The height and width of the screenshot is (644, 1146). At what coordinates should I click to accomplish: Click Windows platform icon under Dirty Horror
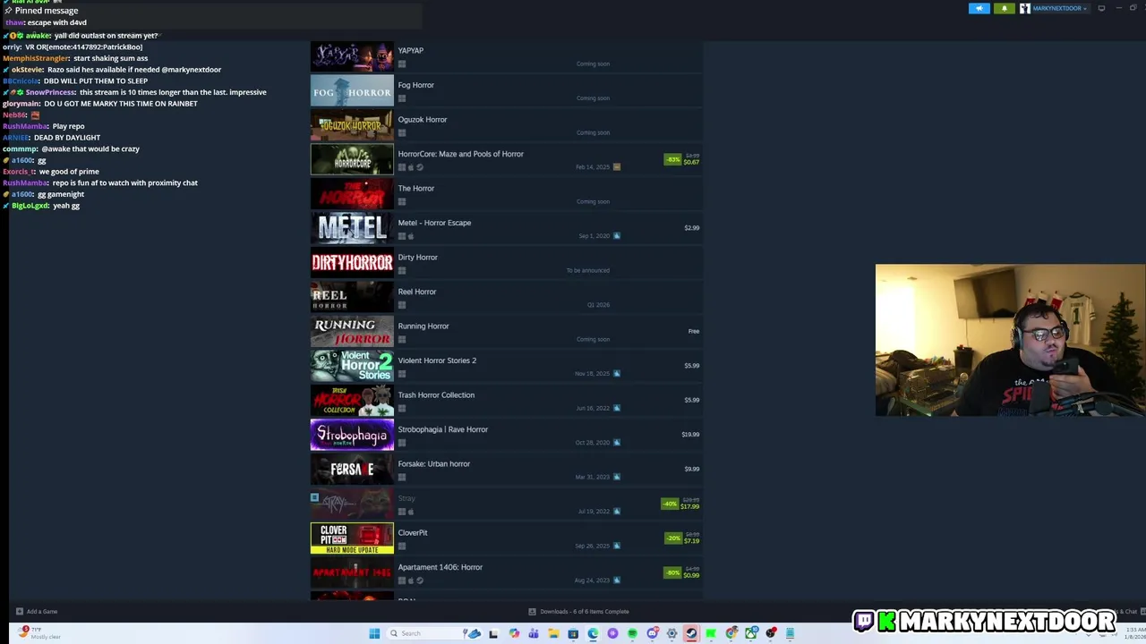coord(402,271)
